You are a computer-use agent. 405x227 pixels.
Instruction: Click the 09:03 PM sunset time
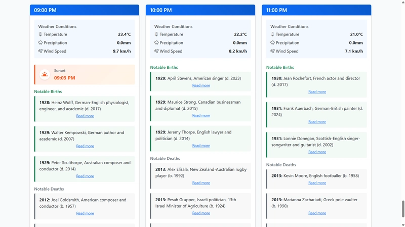tap(65, 78)
